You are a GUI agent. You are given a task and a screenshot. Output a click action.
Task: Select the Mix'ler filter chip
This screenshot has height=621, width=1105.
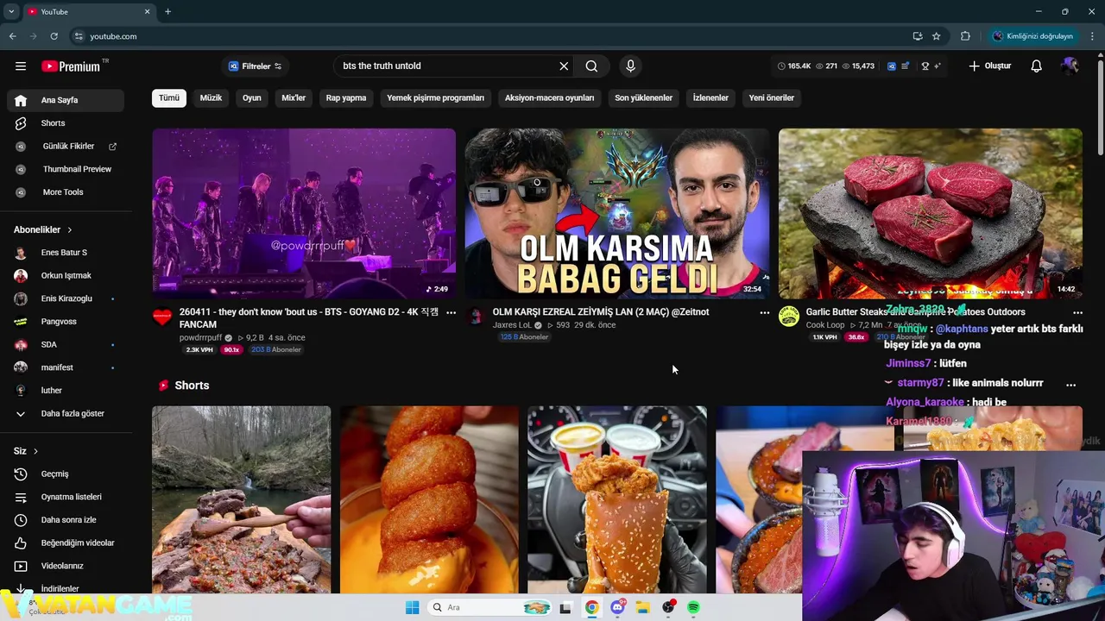coord(294,97)
